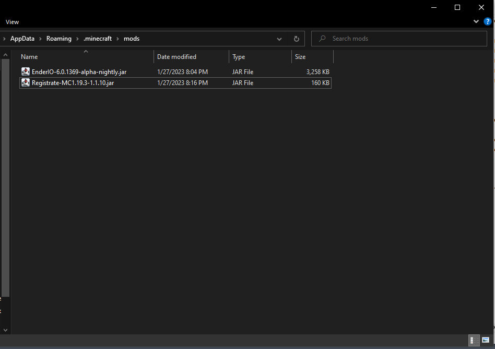
Task: Click navigation pane scroll up arrow
Action: [5, 55]
